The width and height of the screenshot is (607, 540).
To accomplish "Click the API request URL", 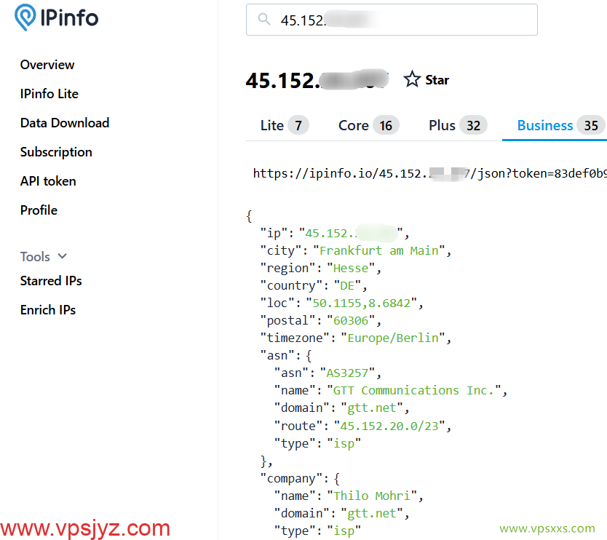I will tap(429, 173).
